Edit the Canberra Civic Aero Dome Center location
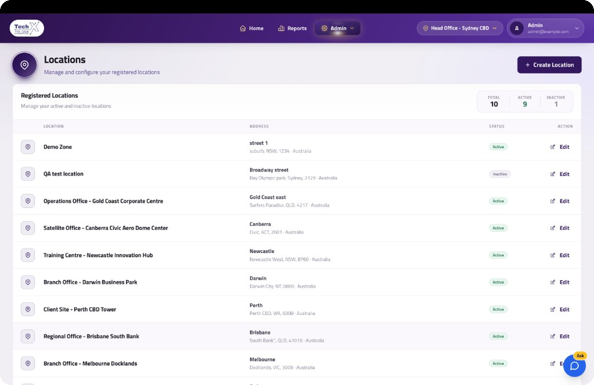Image resolution: width=594 pixels, height=385 pixels. pyautogui.click(x=560, y=228)
